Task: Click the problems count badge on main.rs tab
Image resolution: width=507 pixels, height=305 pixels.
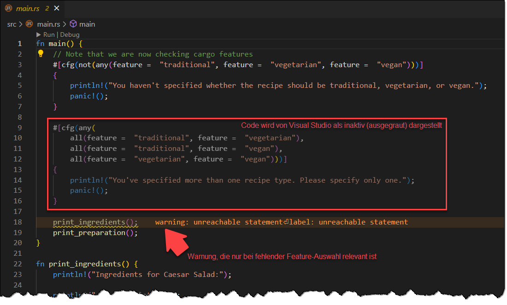Action: click(x=47, y=8)
